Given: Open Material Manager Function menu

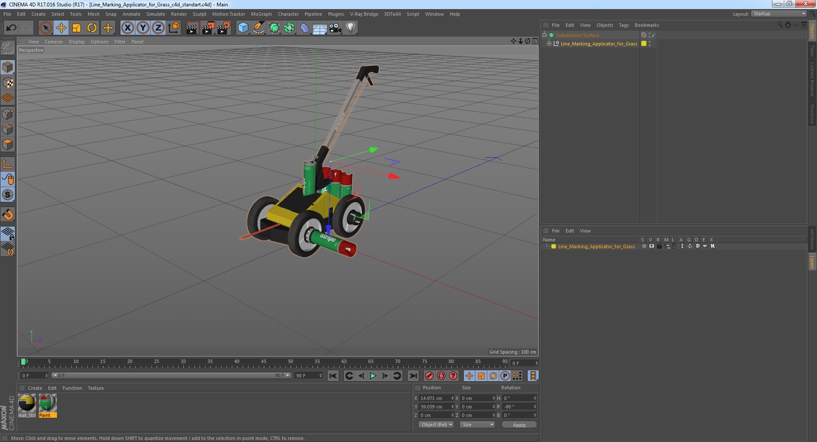Looking at the screenshot, I should coord(72,388).
